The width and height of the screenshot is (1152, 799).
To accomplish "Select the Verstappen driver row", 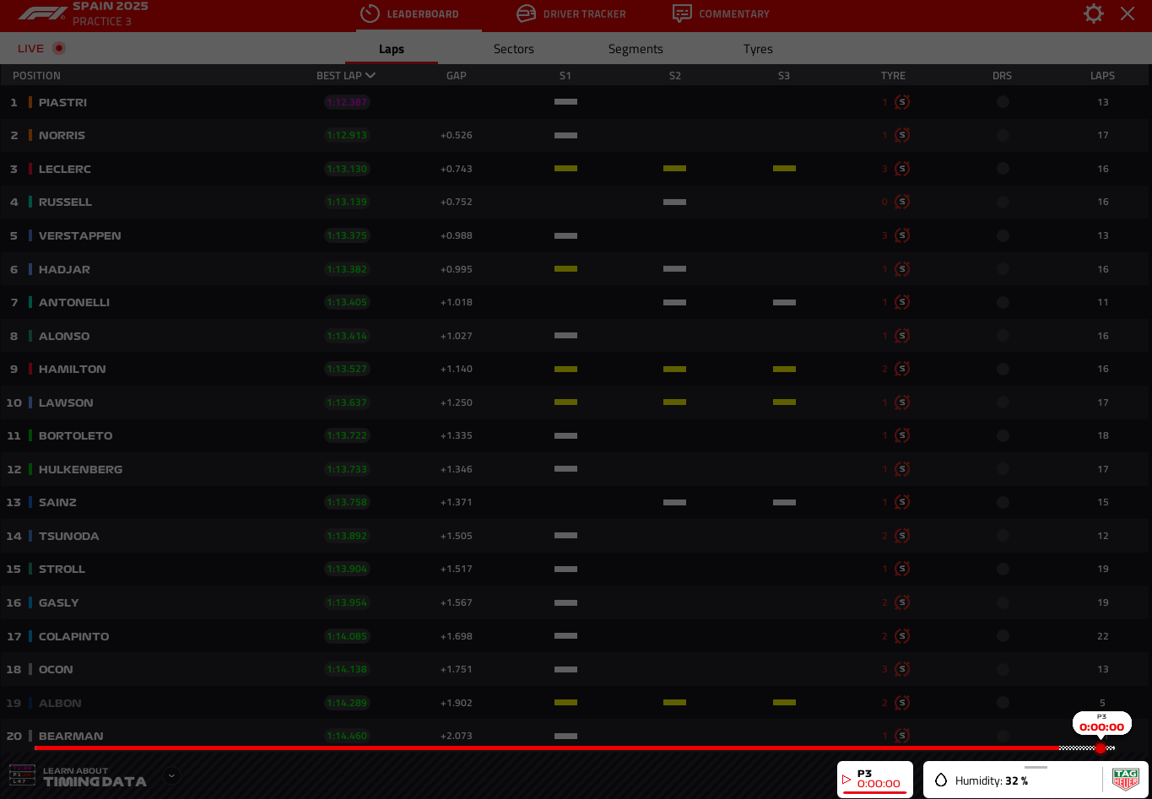I will [x=576, y=235].
